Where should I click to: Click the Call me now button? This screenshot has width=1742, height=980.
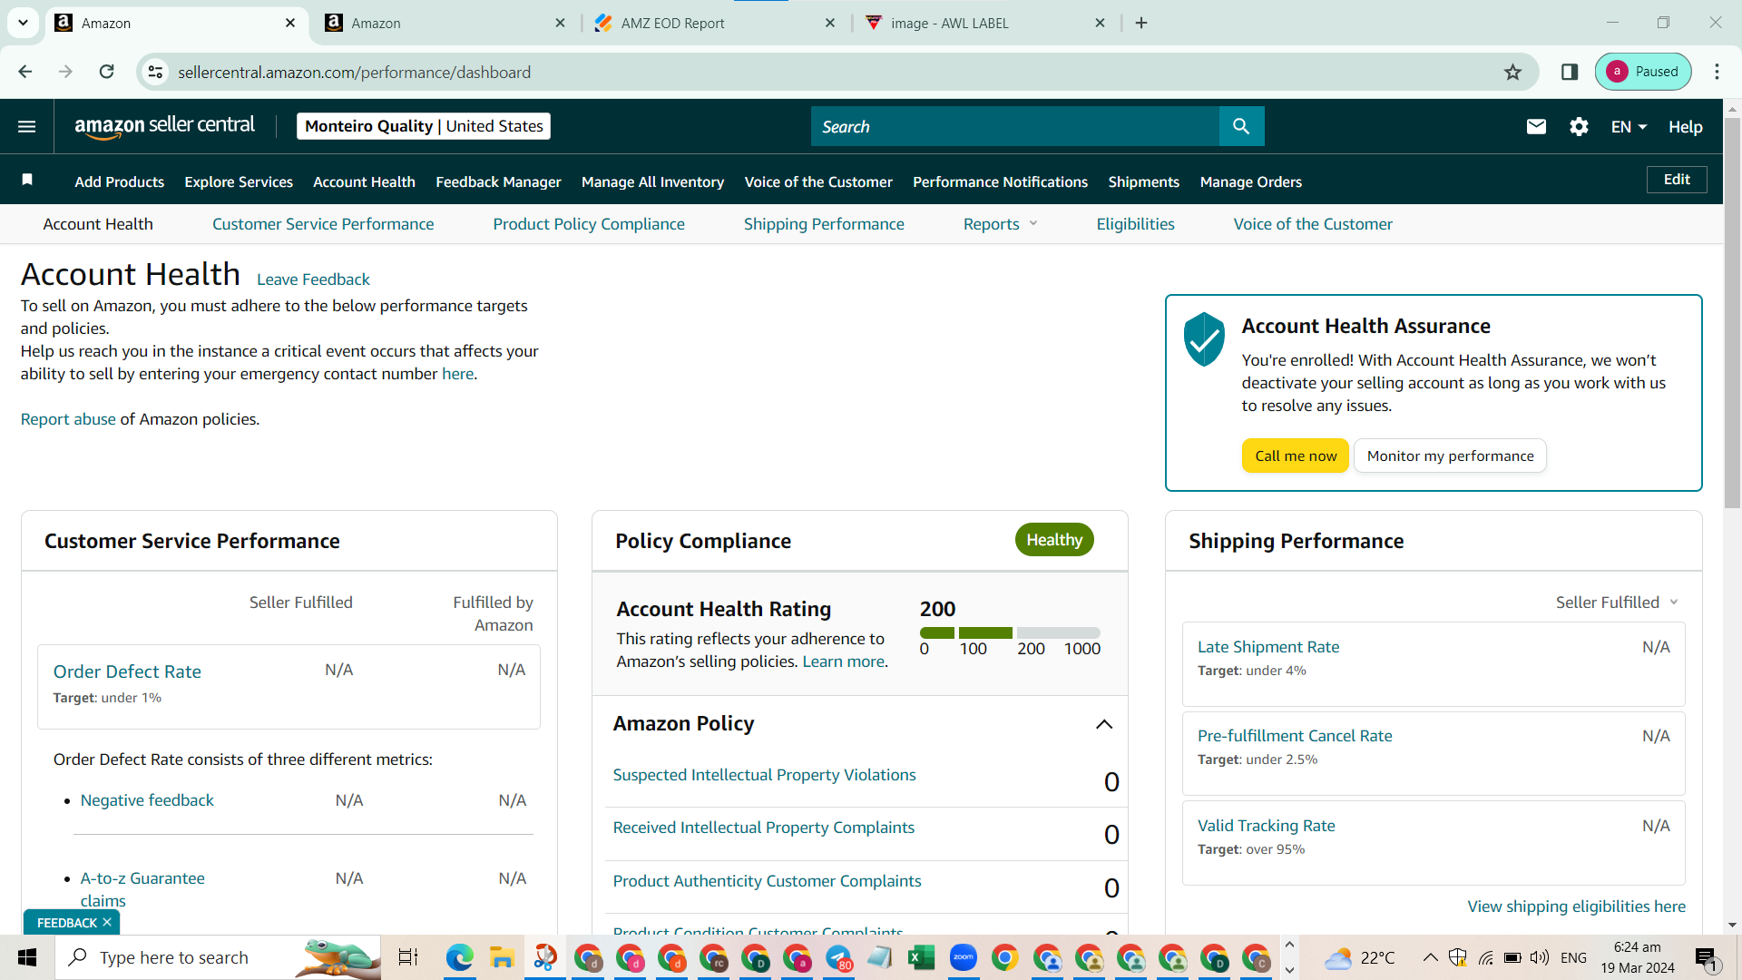tap(1296, 456)
